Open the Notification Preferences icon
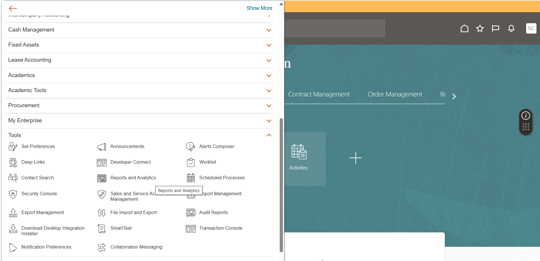Screen dimensions: 540x261 (x=13, y=247)
